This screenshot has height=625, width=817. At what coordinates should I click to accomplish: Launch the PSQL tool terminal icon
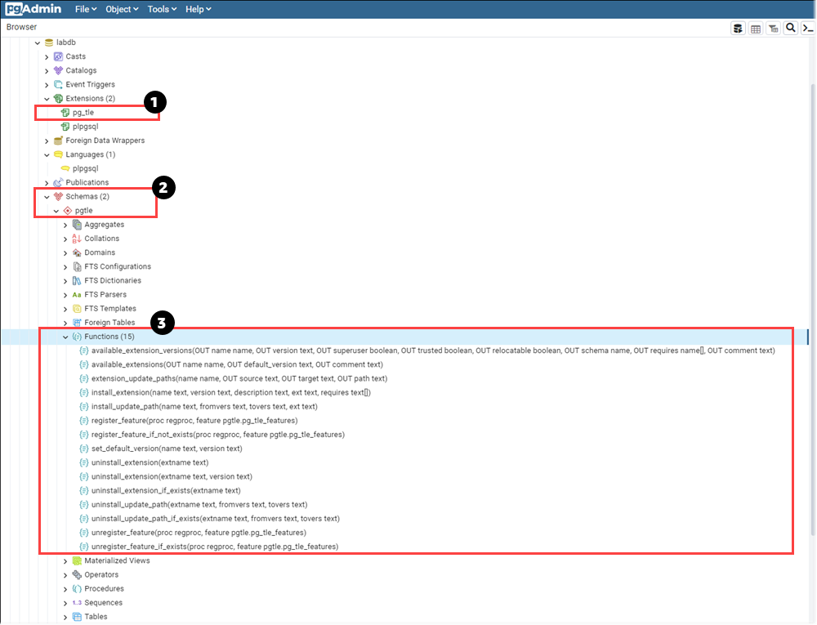tap(808, 27)
